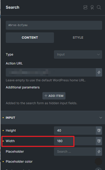
Task: Focus the Action URL text field
Action: coord(51,72)
